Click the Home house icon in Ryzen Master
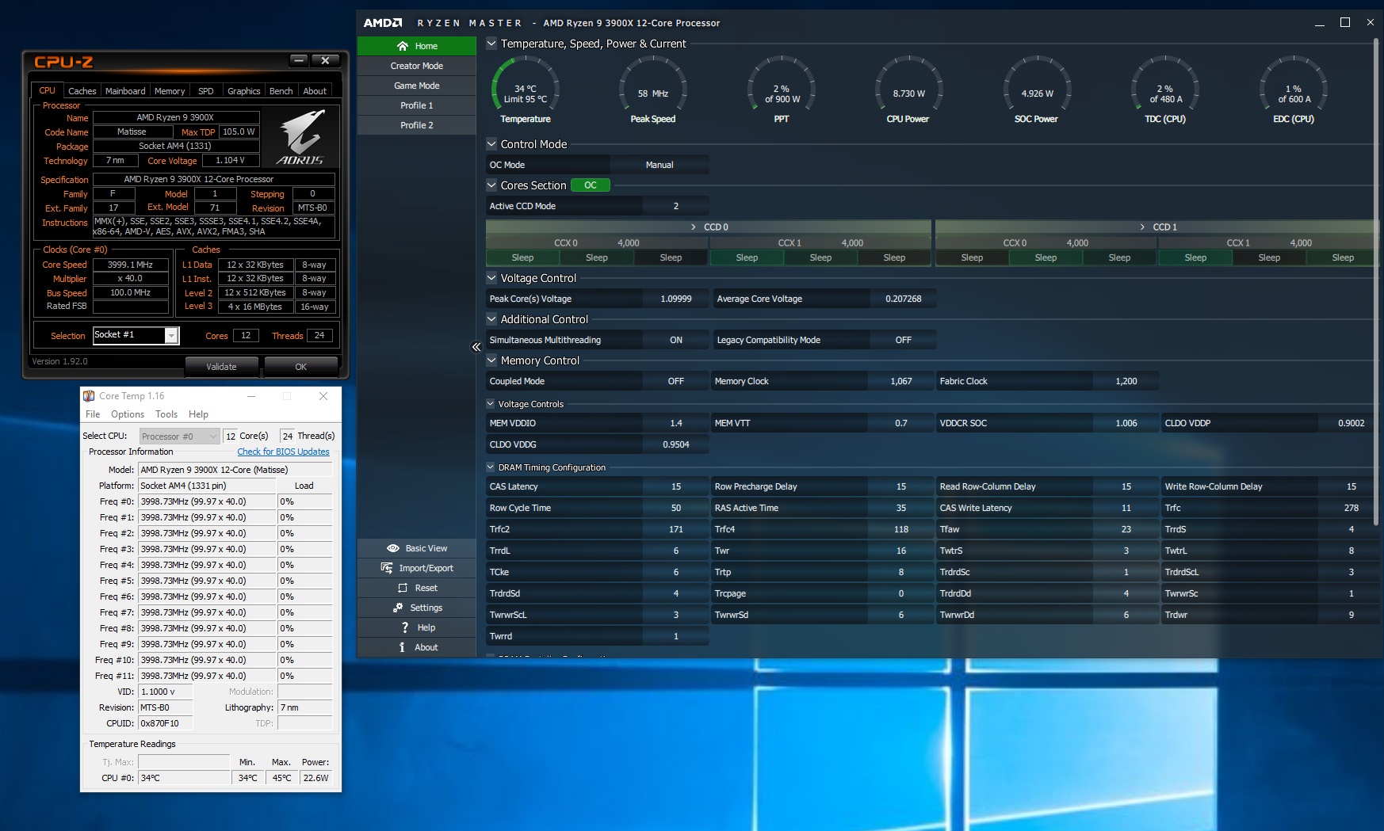The width and height of the screenshot is (1384, 831). pos(403,46)
